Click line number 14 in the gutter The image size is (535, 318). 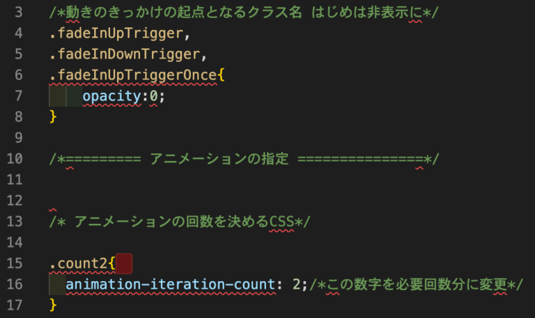pos(15,243)
